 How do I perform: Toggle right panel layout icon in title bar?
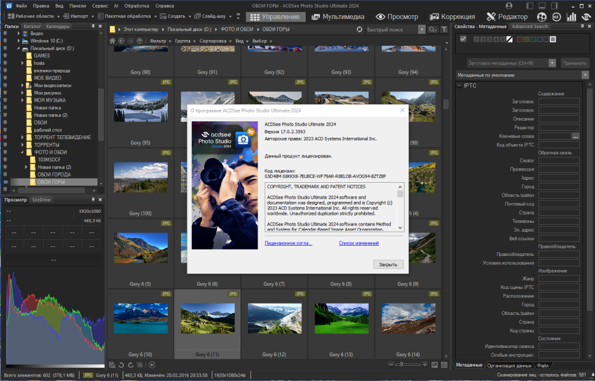[554, 6]
